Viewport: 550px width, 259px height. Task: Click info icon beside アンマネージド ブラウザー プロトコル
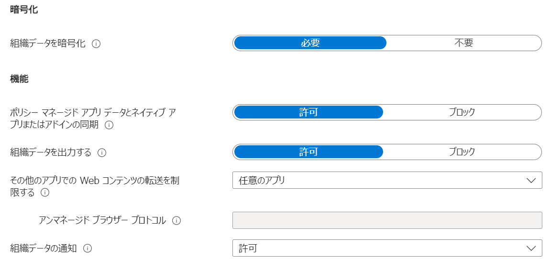[176, 221]
